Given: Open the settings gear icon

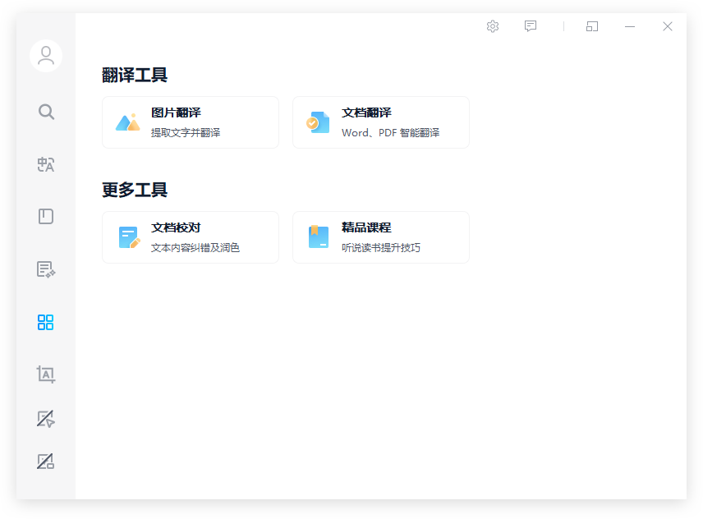Looking at the screenshot, I should click(493, 26).
